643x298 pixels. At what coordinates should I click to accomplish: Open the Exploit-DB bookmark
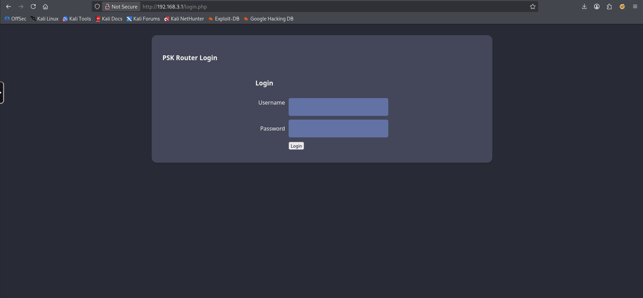(x=224, y=19)
